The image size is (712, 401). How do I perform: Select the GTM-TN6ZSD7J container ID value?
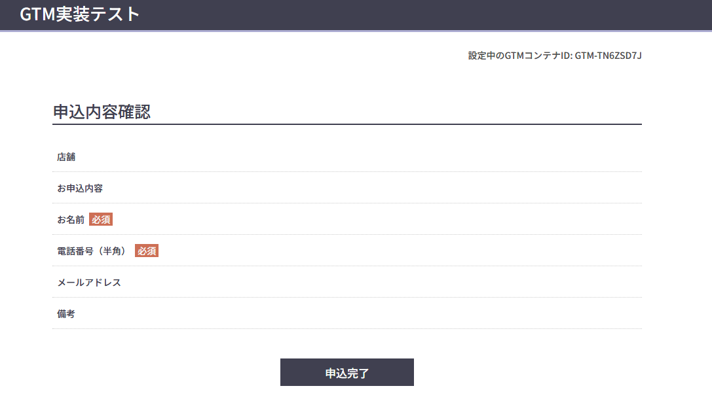pos(608,56)
